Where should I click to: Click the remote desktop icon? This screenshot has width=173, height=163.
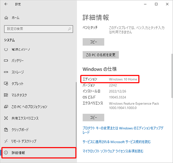(6, 141)
